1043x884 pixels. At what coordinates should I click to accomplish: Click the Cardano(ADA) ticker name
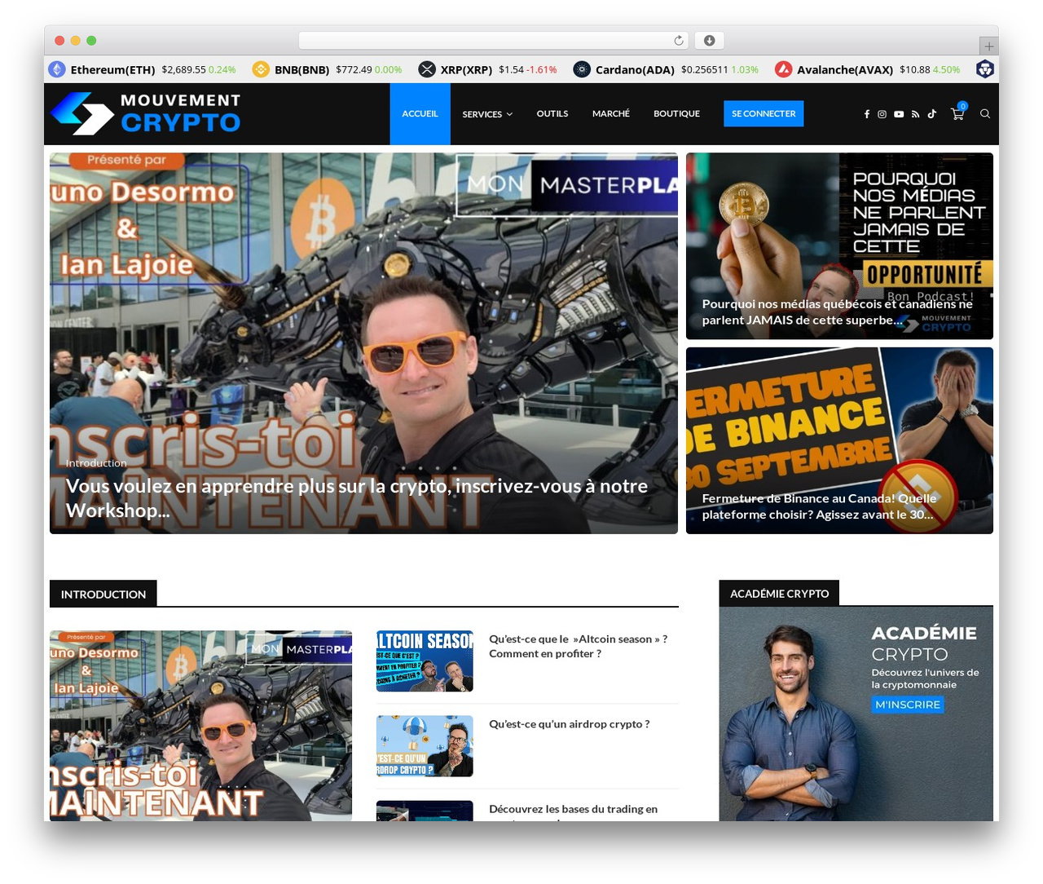[x=635, y=70]
